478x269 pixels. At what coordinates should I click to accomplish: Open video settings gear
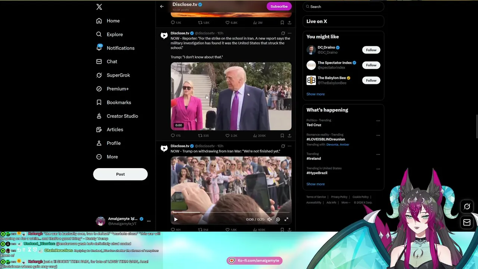278,220
